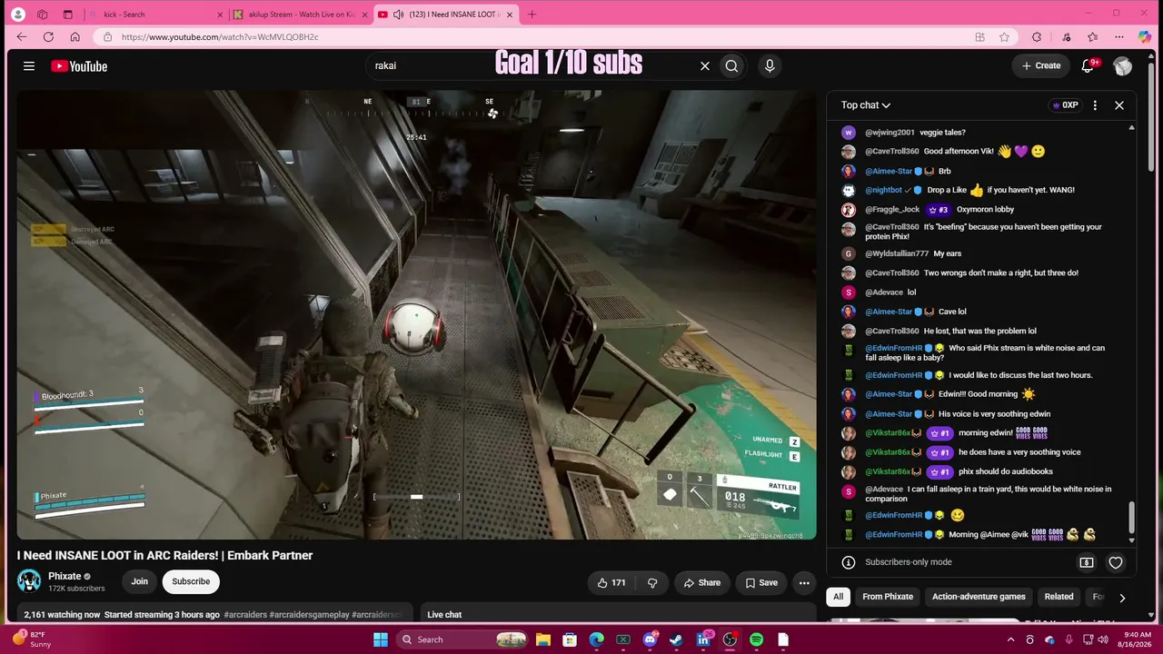Open the #arcraiders hashtag link
The width and height of the screenshot is (1163, 654).
pos(245,615)
